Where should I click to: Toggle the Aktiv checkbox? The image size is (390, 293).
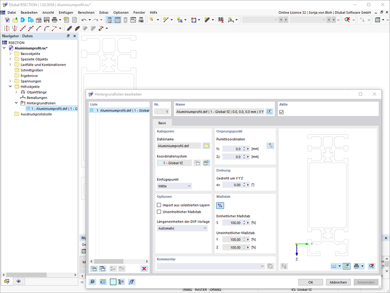281,112
